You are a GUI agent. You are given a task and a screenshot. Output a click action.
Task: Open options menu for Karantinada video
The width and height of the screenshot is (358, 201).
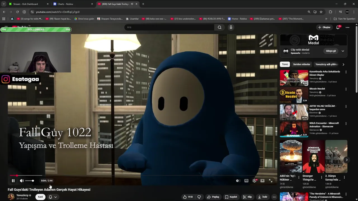coord(346,72)
